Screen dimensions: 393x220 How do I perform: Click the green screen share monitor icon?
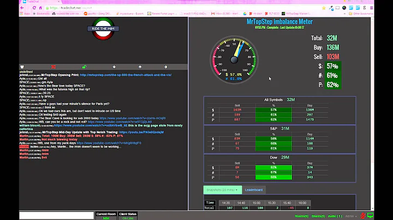point(370,215)
